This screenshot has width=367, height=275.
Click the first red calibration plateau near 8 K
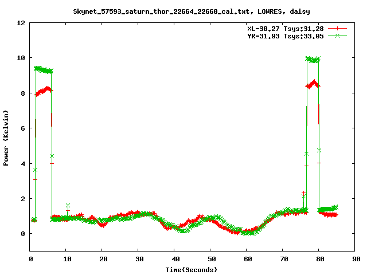[x=44, y=91]
